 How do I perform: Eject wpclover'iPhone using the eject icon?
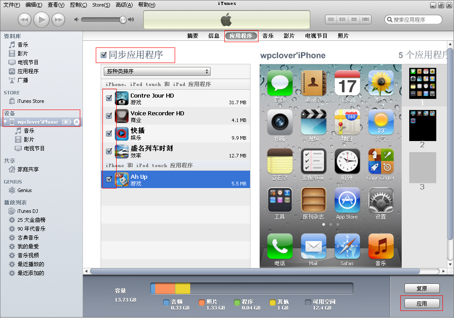point(76,122)
